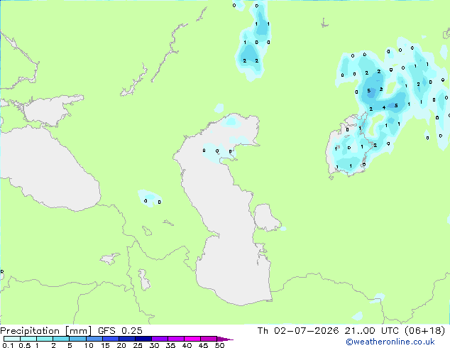Click the legend label '40'
The height and width of the screenshot is (348, 450).
click(x=187, y=345)
